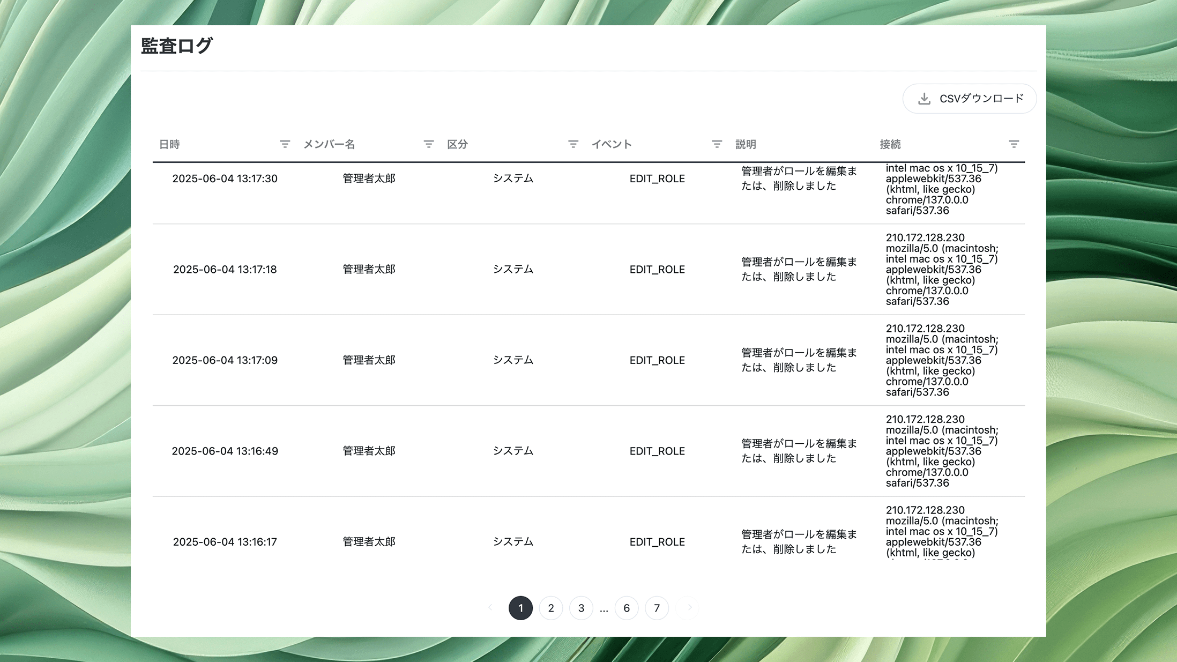Open the filter icon for 日時 column
Viewport: 1177px width, 662px height.
pyautogui.click(x=285, y=144)
